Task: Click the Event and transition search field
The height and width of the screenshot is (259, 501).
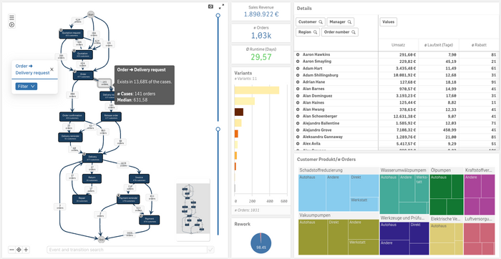Action: (127, 250)
